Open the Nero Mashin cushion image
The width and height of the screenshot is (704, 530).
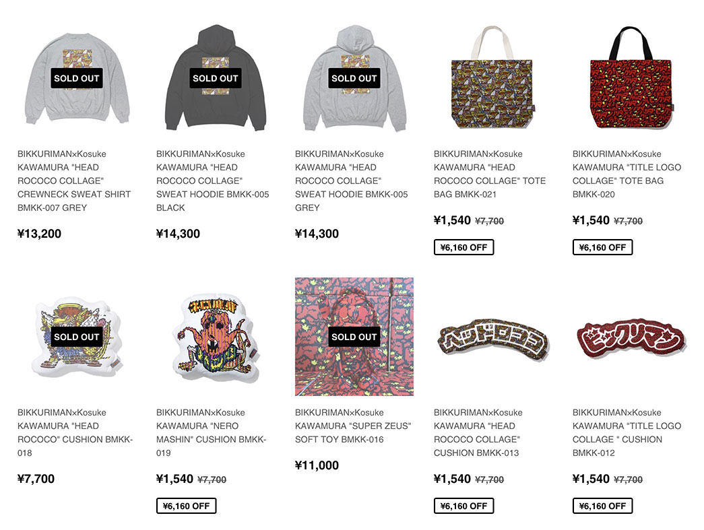pos(216,337)
